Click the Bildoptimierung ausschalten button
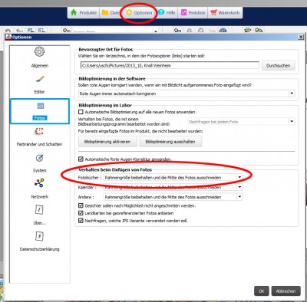This screenshot has height=302, width=307. [170, 142]
